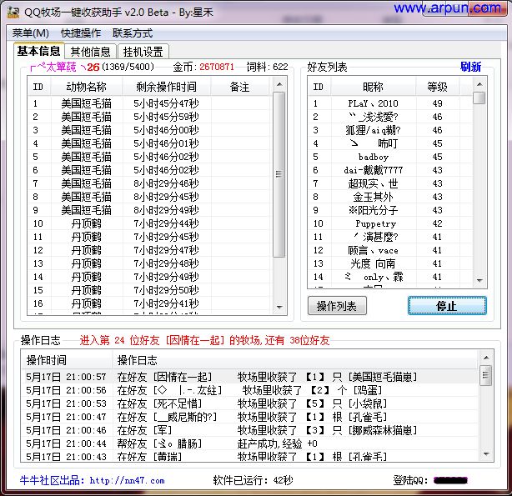Screen dimensions: 512x496
Task: Click the 剩余操作时间 column header
Action: pyautogui.click(x=167, y=87)
